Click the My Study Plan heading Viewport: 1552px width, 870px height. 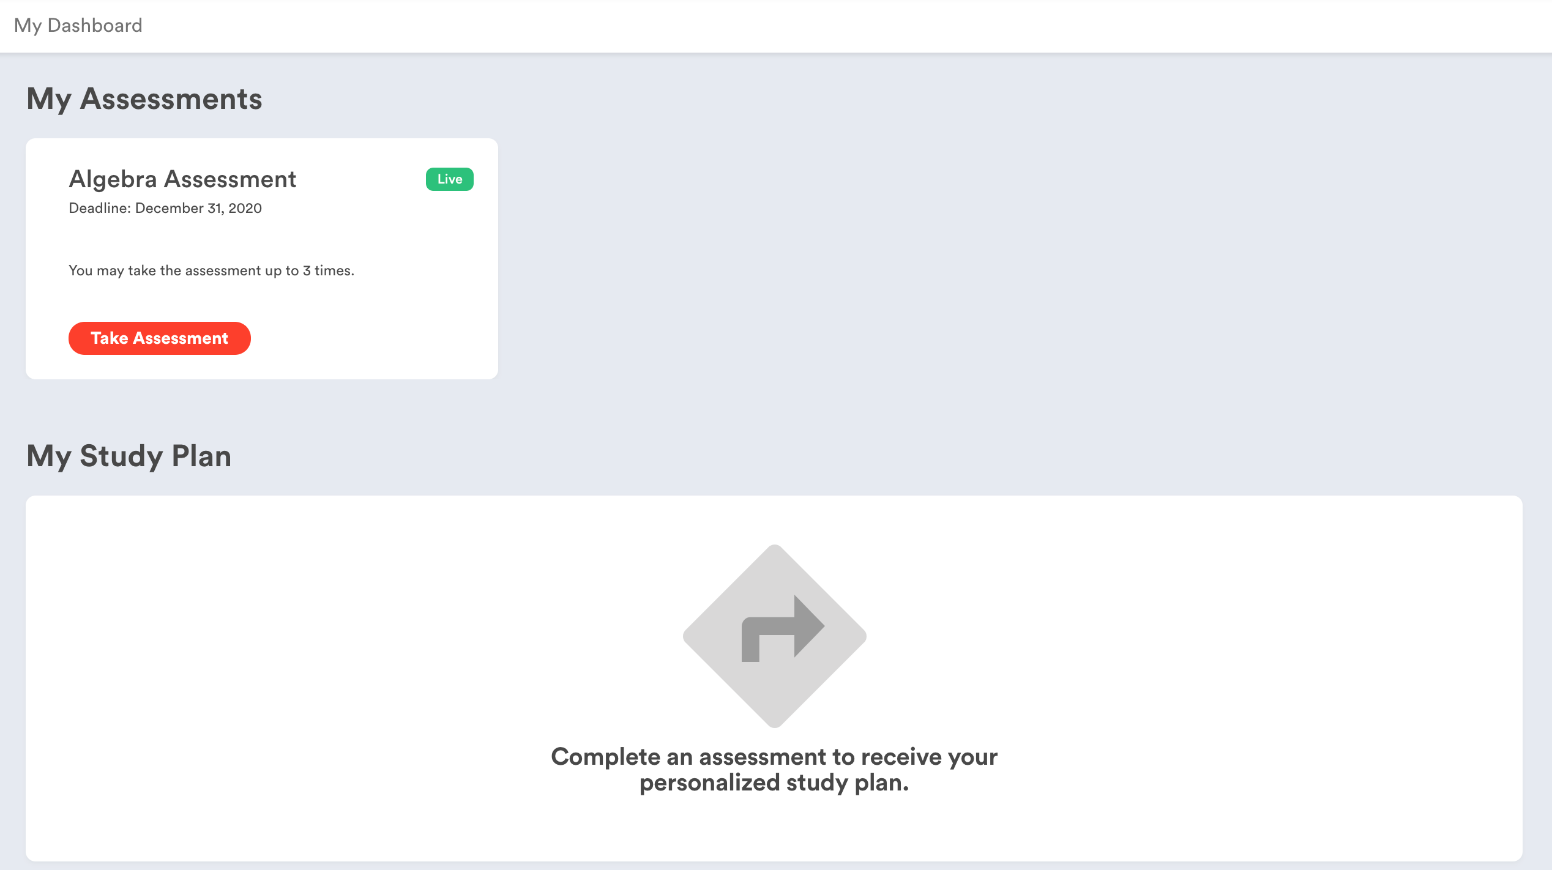point(129,456)
